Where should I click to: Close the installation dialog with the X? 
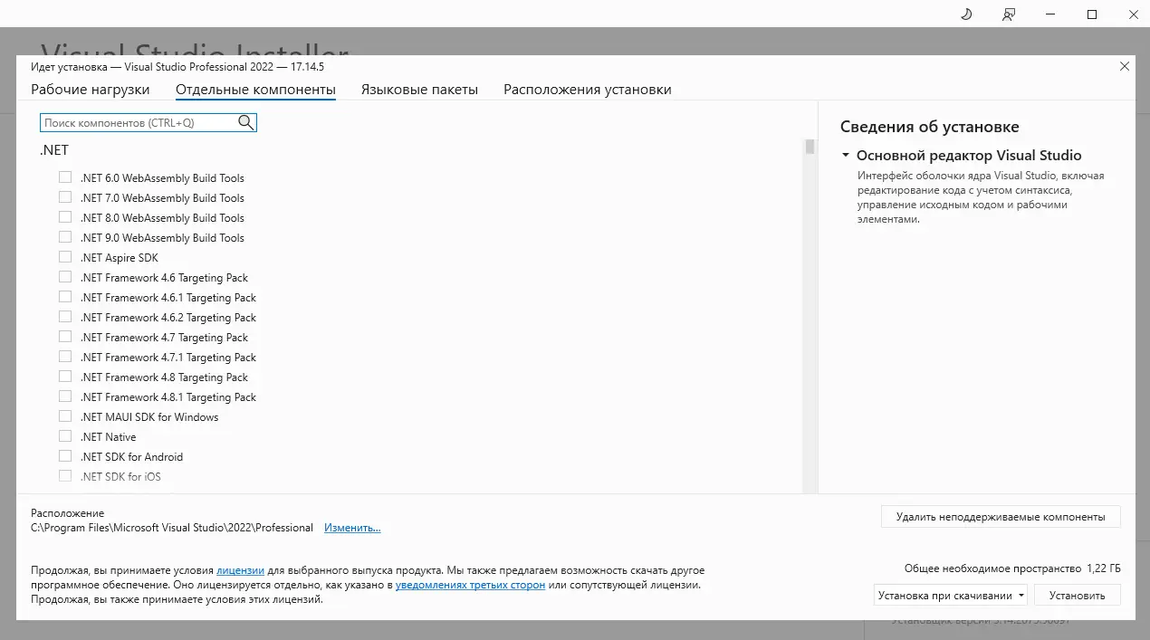1125,66
